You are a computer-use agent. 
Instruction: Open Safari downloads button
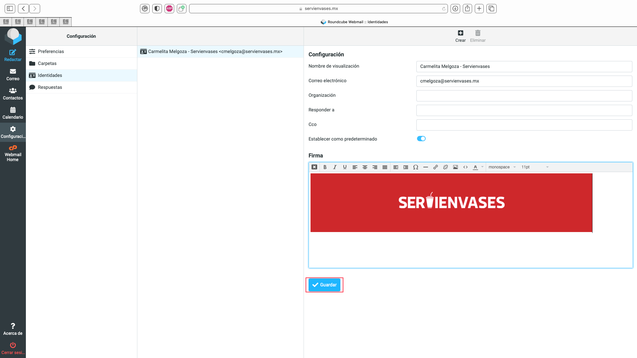click(455, 9)
